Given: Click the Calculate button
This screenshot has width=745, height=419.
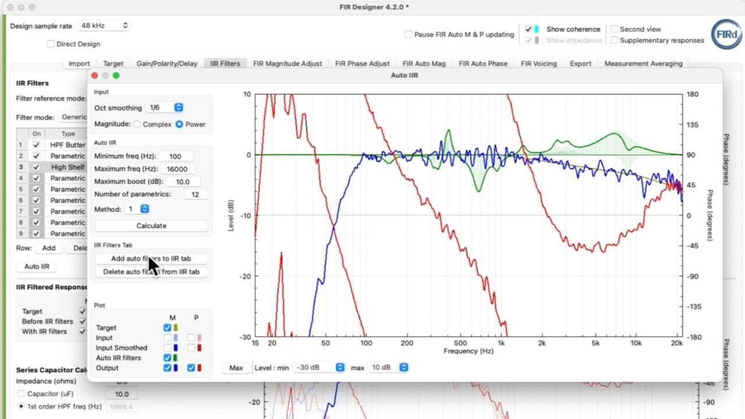Looking at the screenshot, I should (151, 226).
